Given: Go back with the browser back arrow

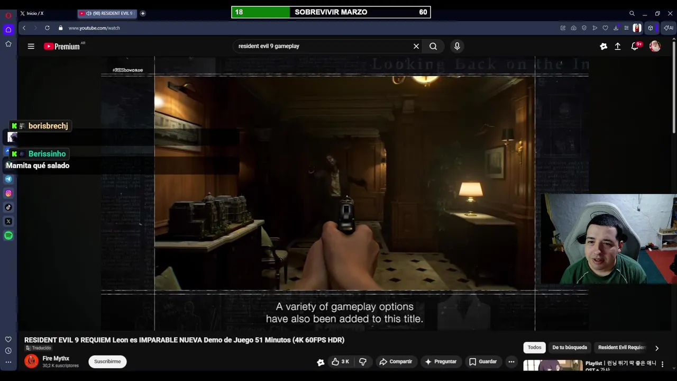Looking at the screenshot, I should click(x=24, y=28).
